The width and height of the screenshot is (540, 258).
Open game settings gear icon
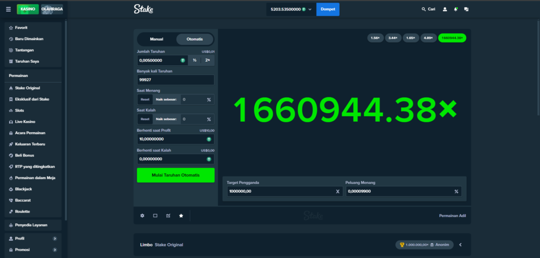pos(142,216)
